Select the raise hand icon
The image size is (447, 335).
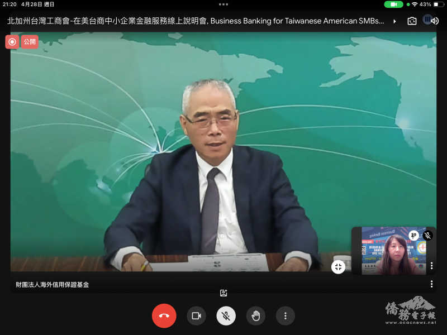point(255,315)
